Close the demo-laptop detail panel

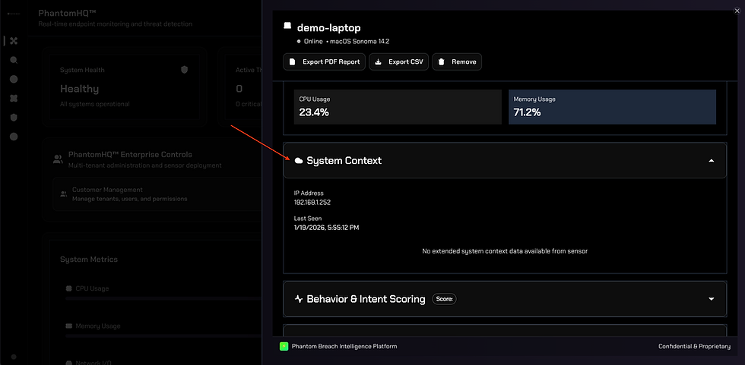[x=736, y=9]
